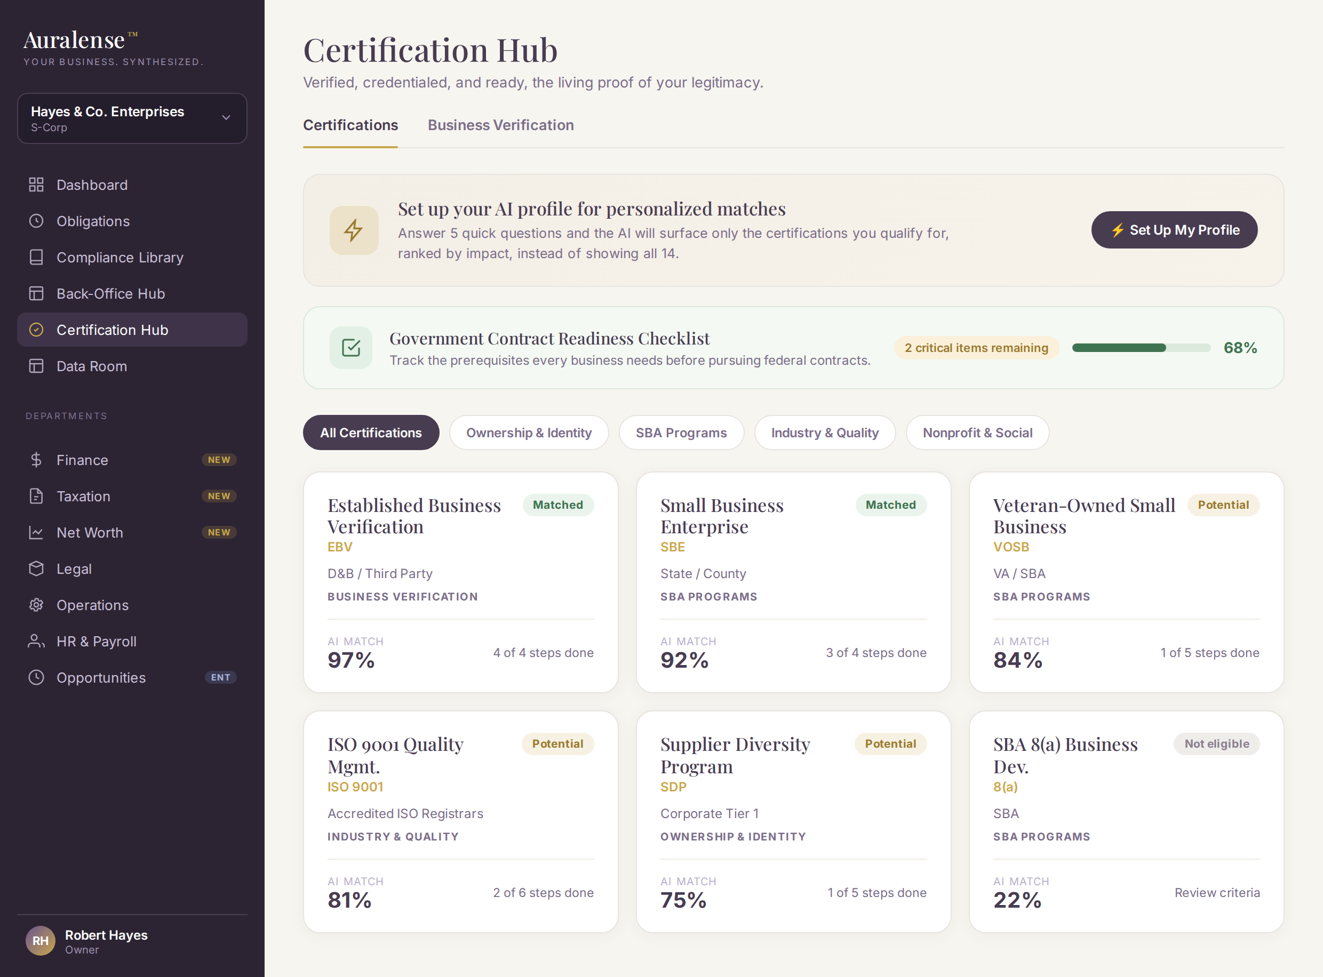The height and width of the screenshot is (977, 1323).
Task: Click the RH user avatar
Action: coord(40,941)
